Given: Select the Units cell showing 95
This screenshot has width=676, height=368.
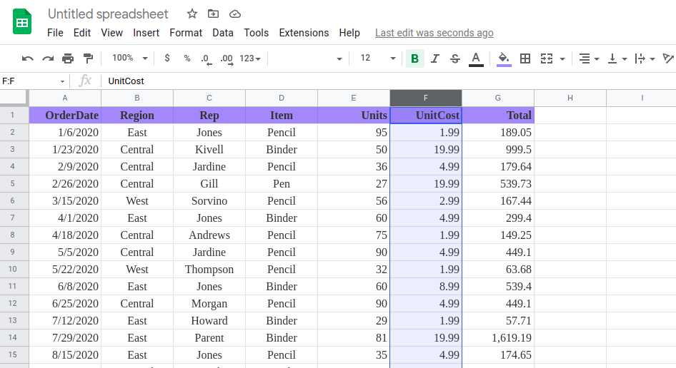Looking at the screenshot, I should click(354, 133).
